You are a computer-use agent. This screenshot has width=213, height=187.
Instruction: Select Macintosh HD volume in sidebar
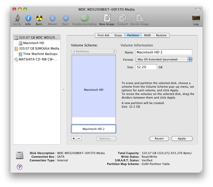pos(37,43)
